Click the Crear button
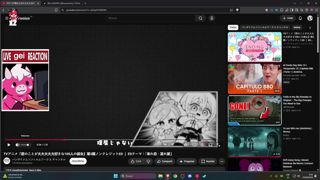The image size is (320, 180). [x=288, y=18]
